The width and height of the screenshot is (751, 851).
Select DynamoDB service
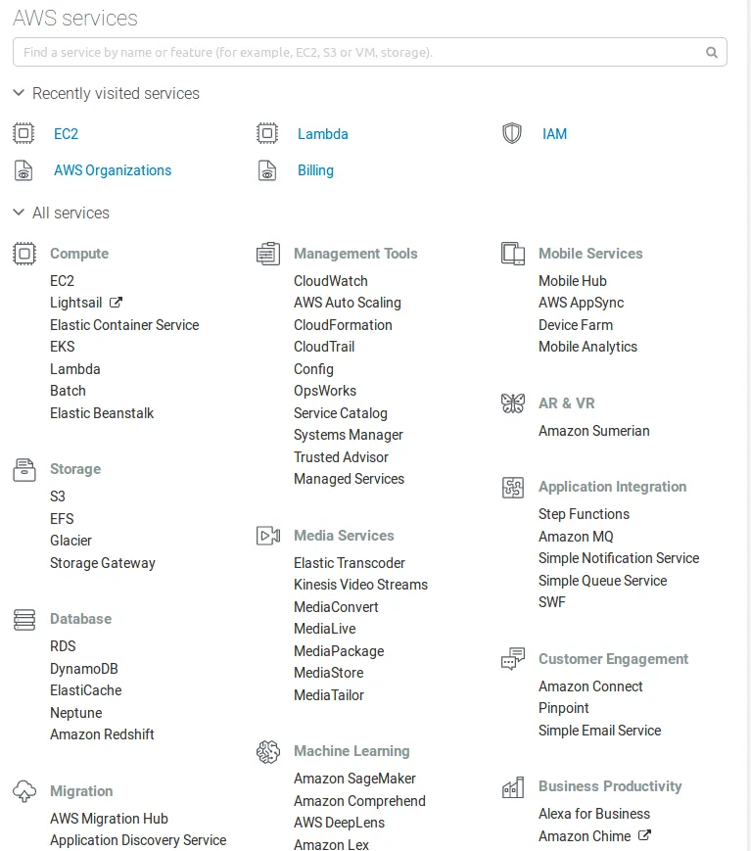tap(84, 669)
